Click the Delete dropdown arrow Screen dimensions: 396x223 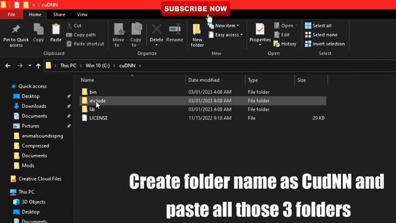tap(157, 45)
